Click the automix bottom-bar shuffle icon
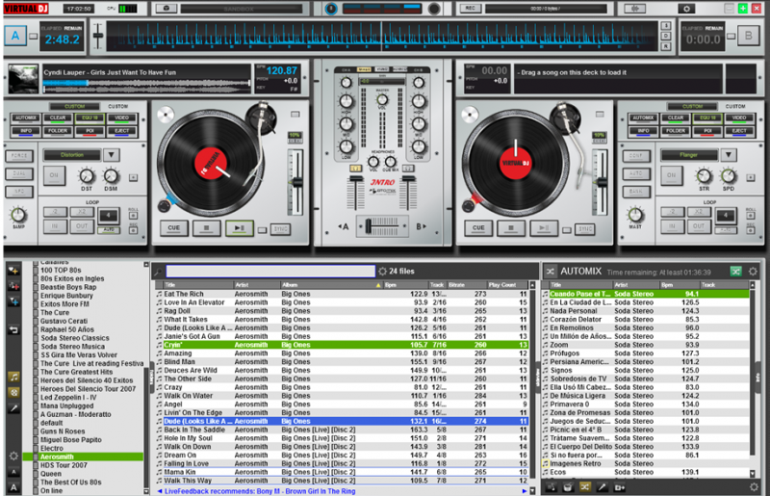 (585, 487)
